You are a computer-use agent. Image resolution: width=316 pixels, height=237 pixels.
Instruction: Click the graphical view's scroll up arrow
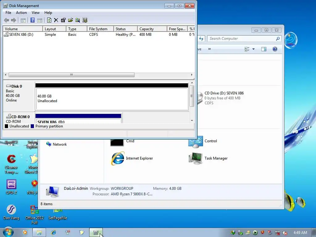(x=192, y=83)
